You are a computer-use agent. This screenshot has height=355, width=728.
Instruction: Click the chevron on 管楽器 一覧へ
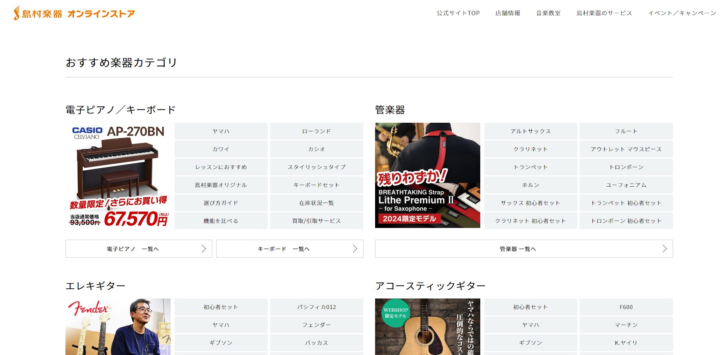tap(665, 249)
